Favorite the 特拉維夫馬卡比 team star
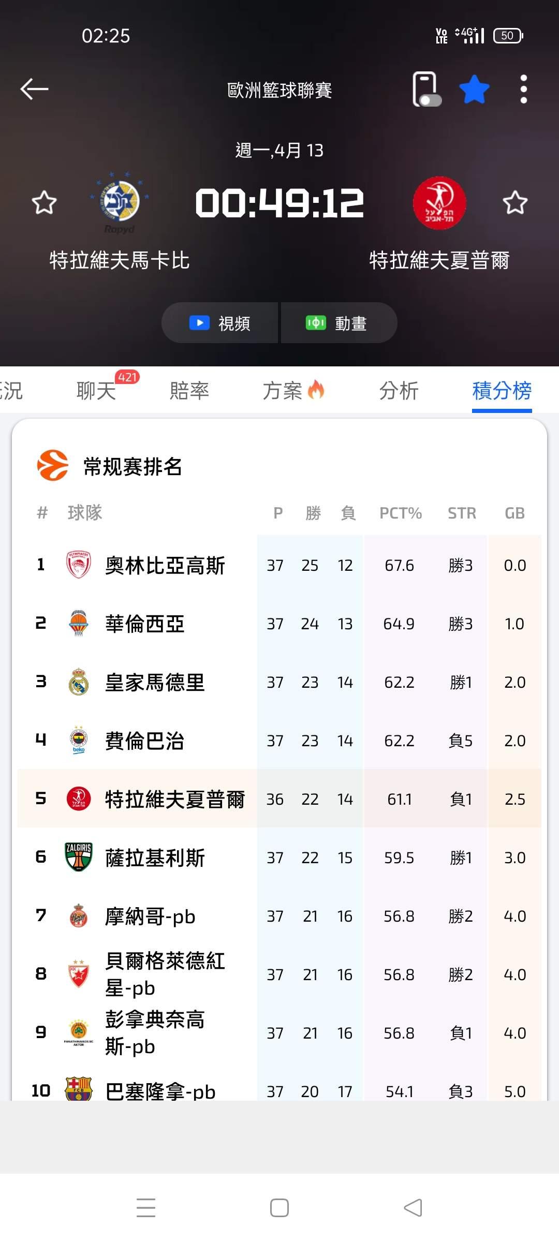 44,202
